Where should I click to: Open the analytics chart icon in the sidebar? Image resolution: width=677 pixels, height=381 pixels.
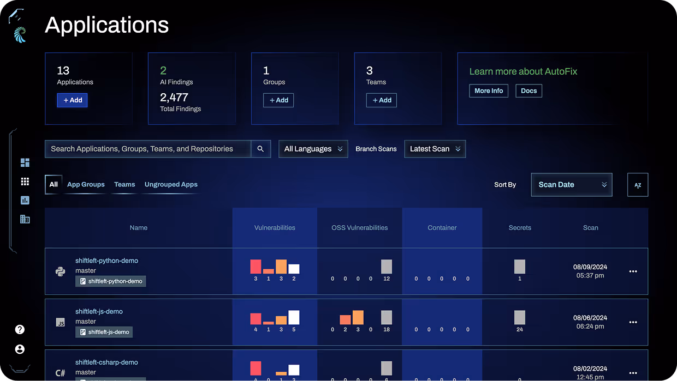tap(25, 200)
